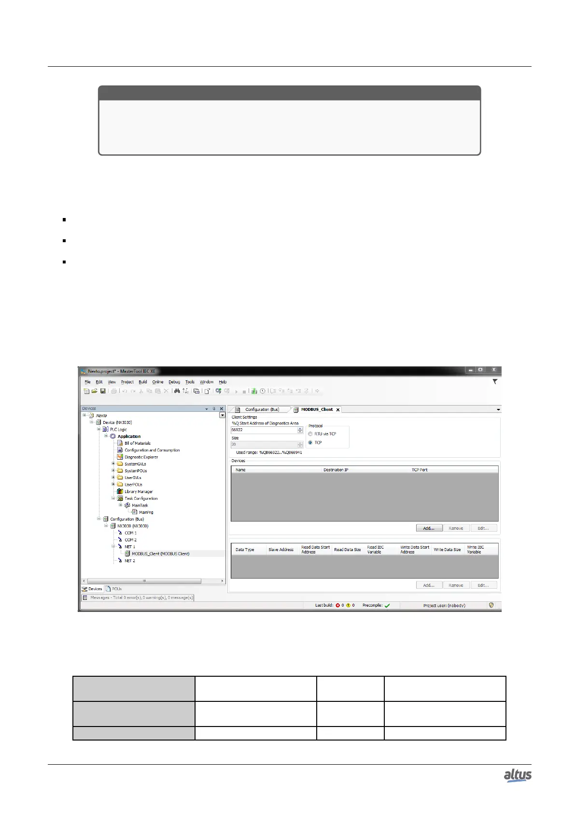The height and width of the screenshot is (814, 575).
Task: Collapse the PLC Logic node
Action: (x=99, y=429)
